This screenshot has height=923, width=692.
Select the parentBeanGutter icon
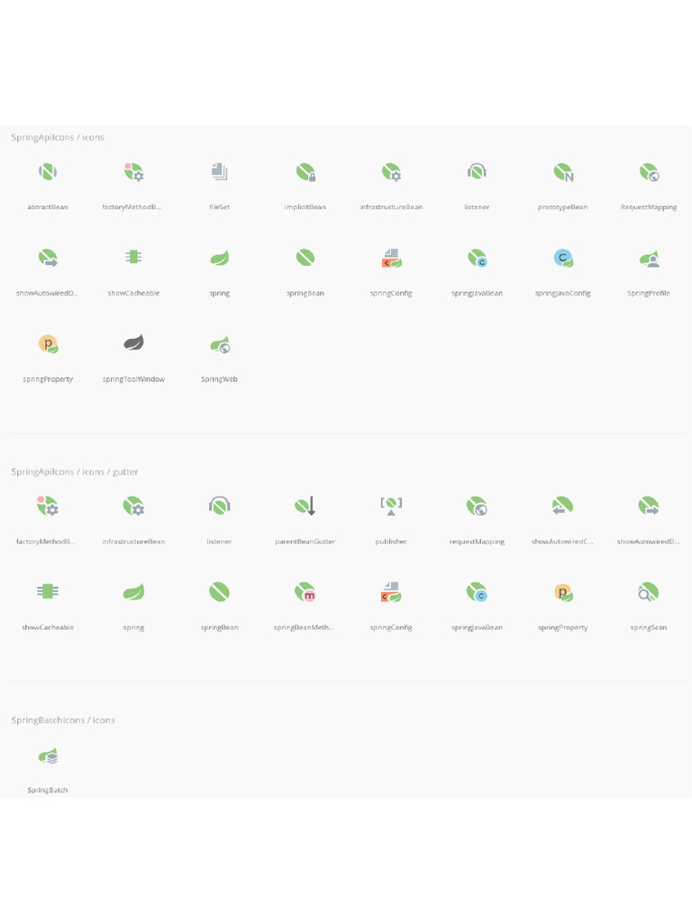305,506
